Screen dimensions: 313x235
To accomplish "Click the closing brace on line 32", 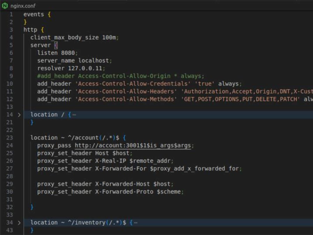I will tap(32, 207).
